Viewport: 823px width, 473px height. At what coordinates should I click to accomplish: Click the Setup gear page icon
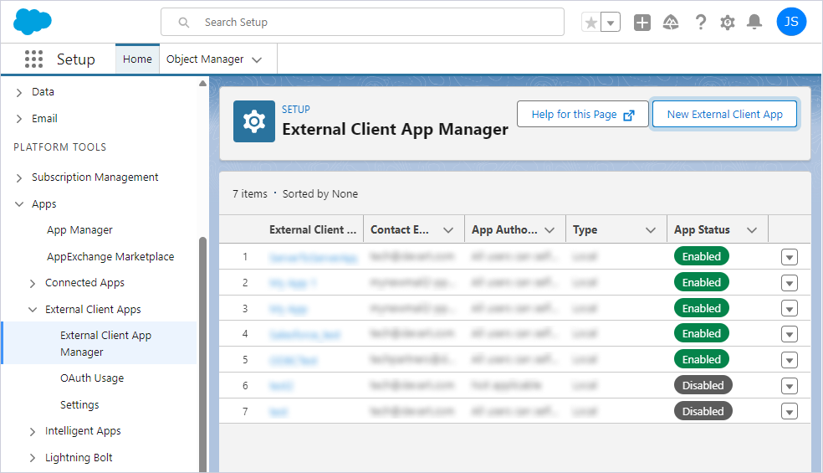tap(254, 121)
